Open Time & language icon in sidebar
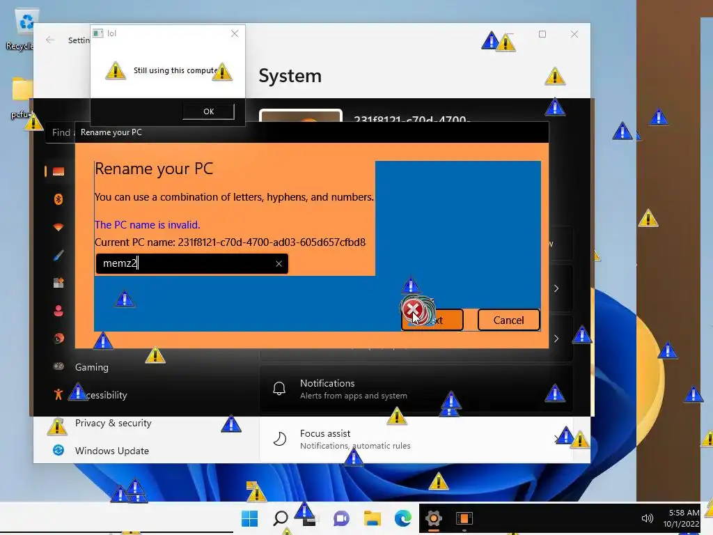This screenshot has width=713, height=535. pyautogui.click(x=58, y=339)
